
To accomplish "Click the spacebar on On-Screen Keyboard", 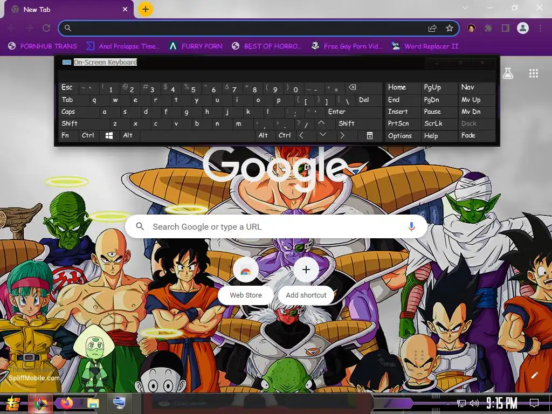I will tap(197, 135).
